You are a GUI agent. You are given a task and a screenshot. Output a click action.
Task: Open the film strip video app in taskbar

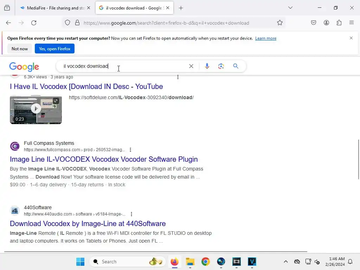pos(237,262)
